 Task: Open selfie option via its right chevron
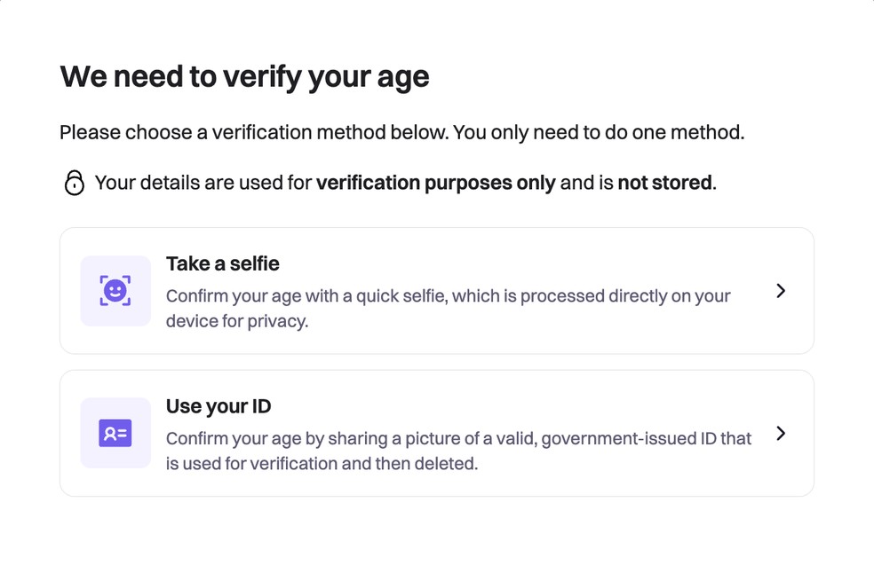click(x=781, y=291)
